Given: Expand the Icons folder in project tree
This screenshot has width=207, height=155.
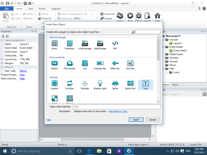Looking at the screenshot, I should 167,72.
